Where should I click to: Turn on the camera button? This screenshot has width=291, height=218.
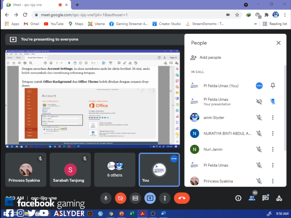coord(120,198)
